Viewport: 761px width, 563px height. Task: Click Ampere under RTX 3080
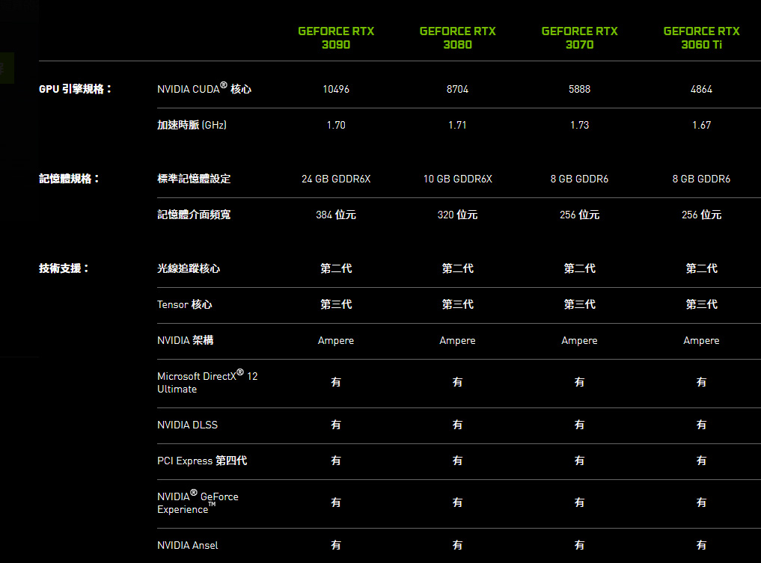[458, 341]
